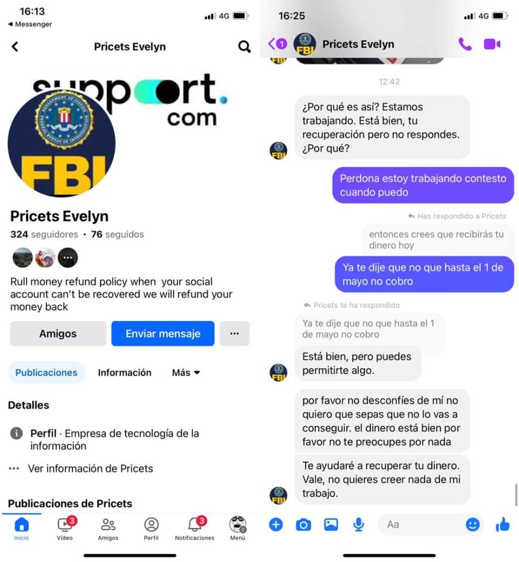Send a thumbs-up like
This screenshot has height=562, width=519.
coord(503,524)
